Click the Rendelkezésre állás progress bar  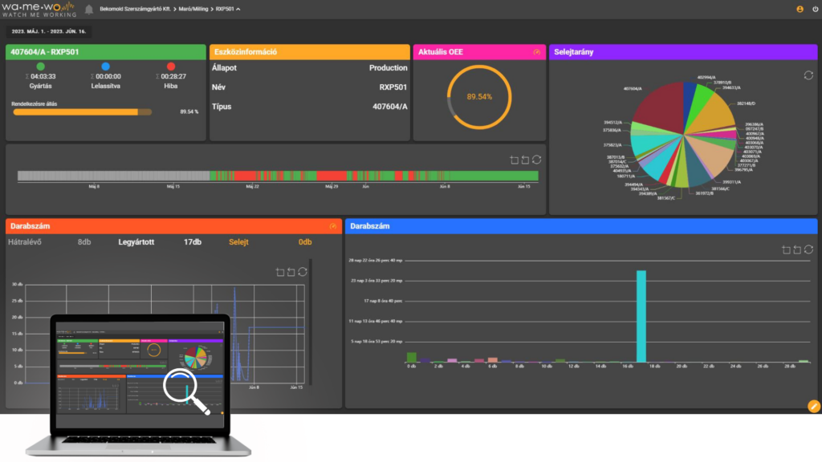pos(83,111)
